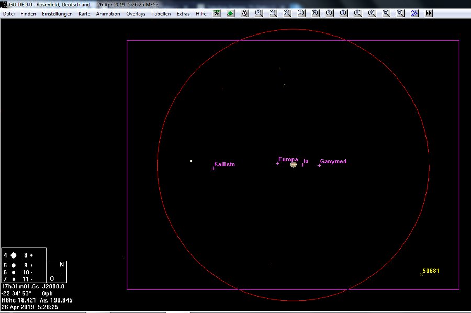Open the Animation menu
The image size is (471, 313).
coord(108,14)
